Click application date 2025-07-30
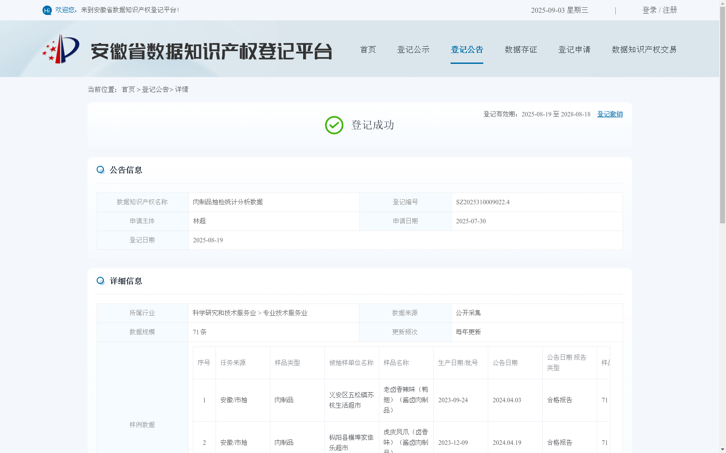 pos(471,221)
